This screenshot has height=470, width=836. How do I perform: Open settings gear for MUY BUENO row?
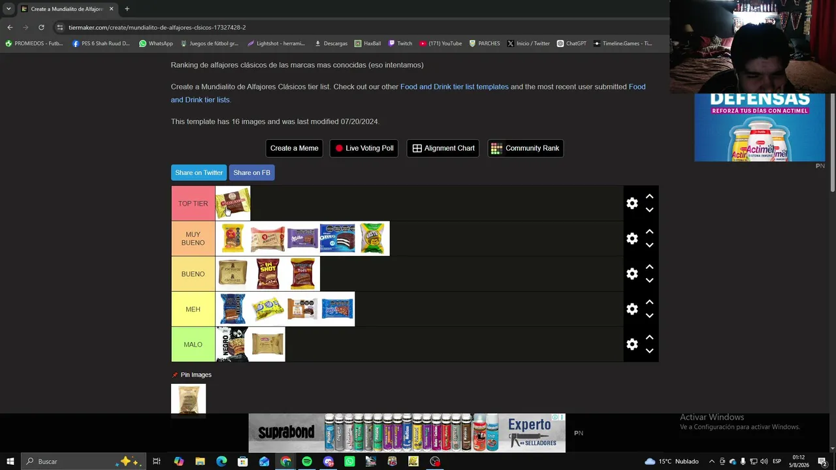[x=632, y=239]
